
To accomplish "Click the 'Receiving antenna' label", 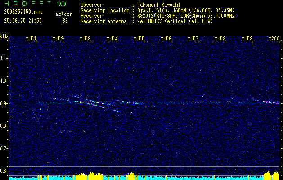I will pos(103,21).
